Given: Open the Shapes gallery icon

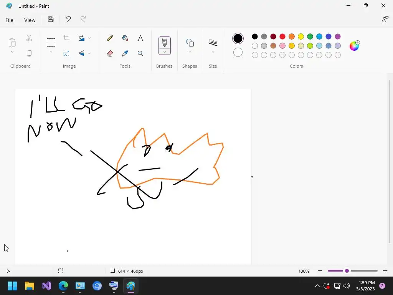Looking at the screenshot, I should [x=190, y=43].
